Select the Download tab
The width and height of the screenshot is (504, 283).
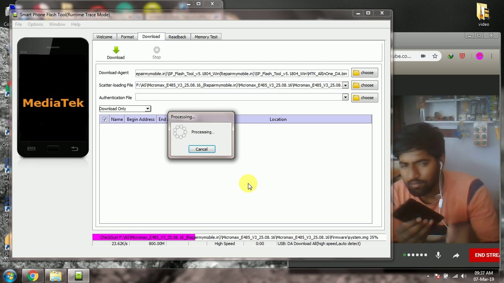click(x=151, y=37)
